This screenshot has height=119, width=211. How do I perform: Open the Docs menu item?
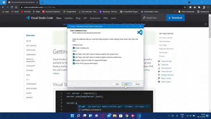click(59, 18)
